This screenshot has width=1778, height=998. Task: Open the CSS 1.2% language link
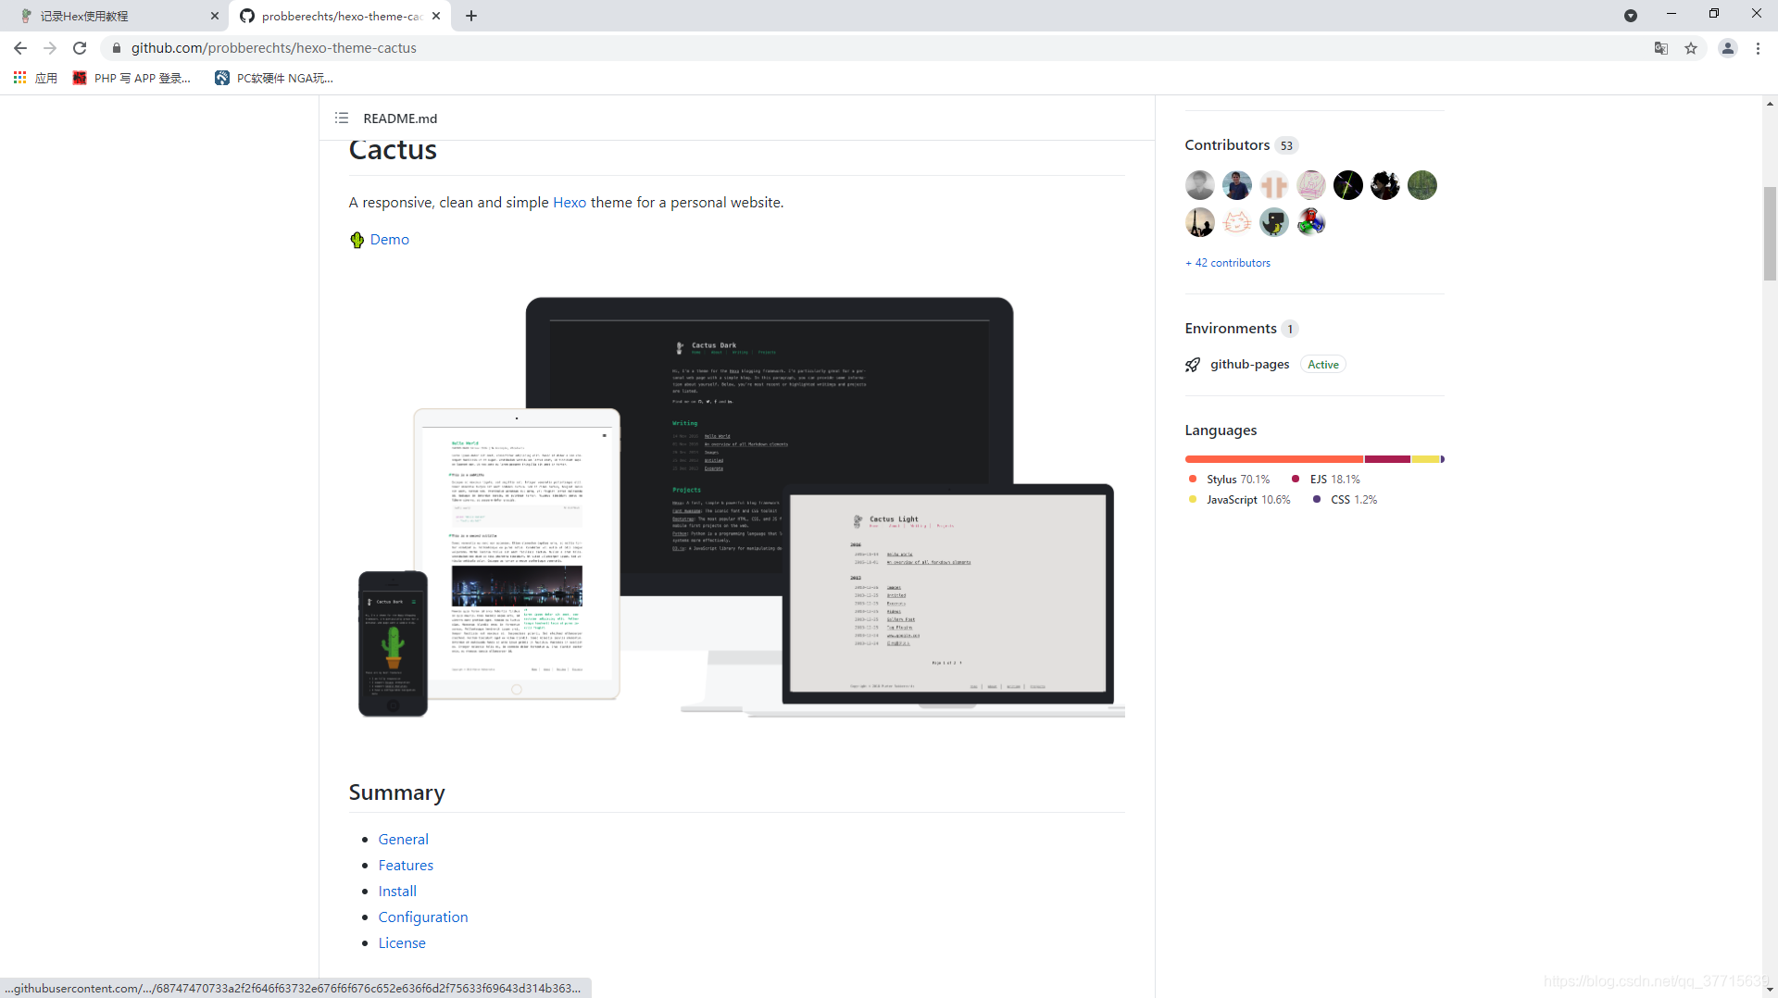point(1345,500)
